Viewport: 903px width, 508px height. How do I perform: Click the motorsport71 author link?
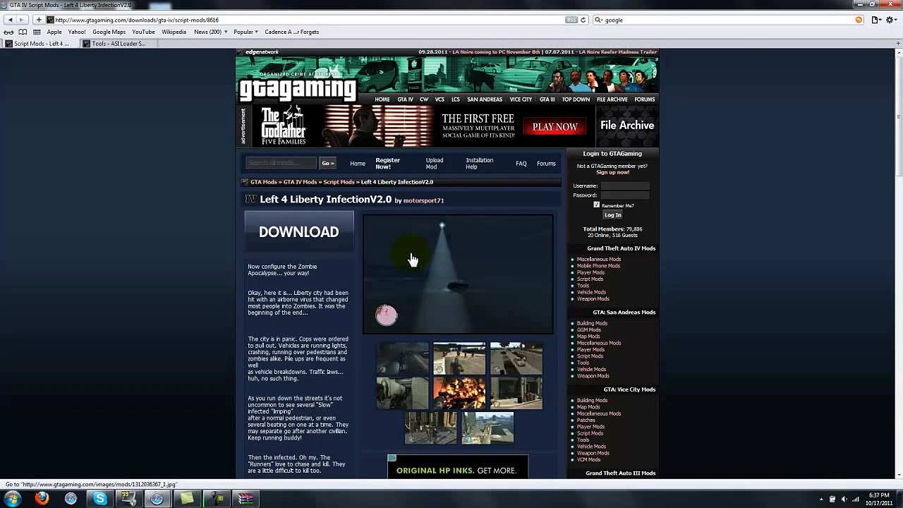[423, 200]
